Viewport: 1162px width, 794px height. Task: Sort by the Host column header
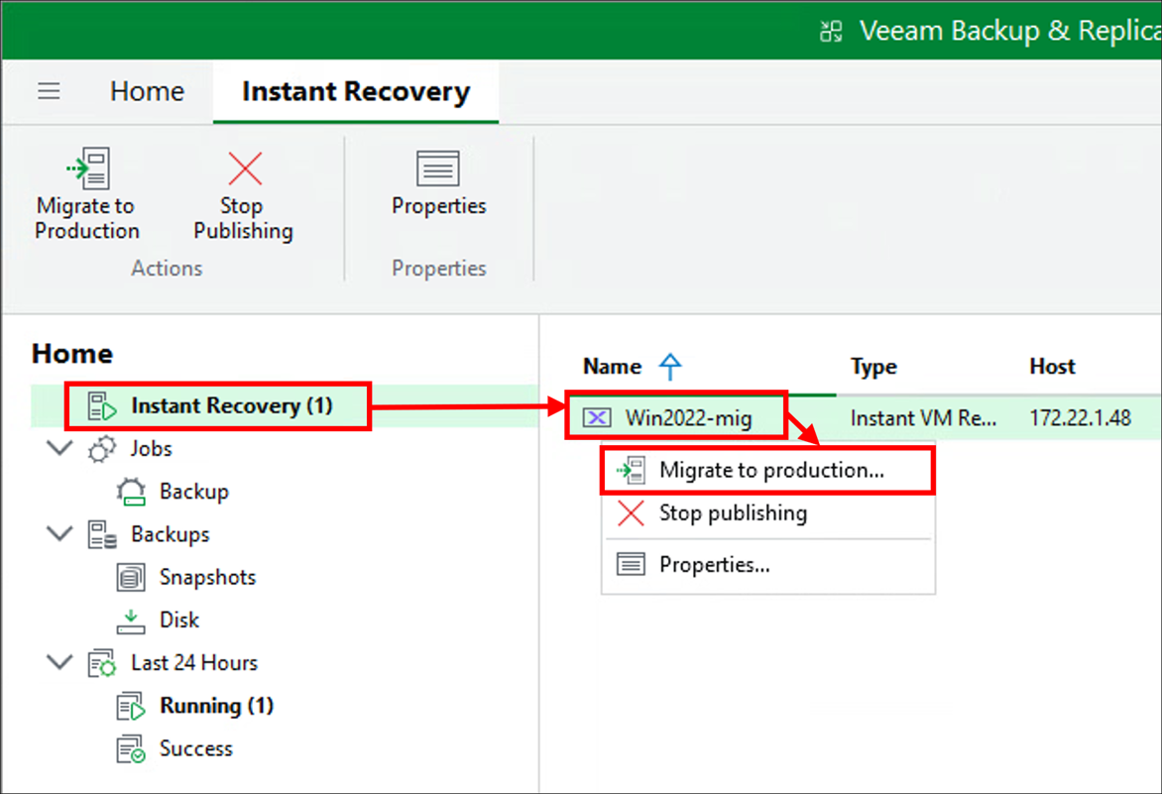(1052, 367)
